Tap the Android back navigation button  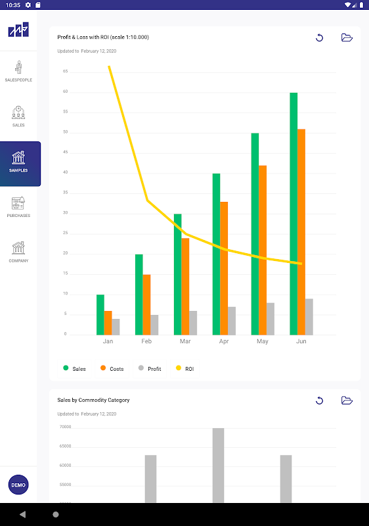tap(22, 514)
